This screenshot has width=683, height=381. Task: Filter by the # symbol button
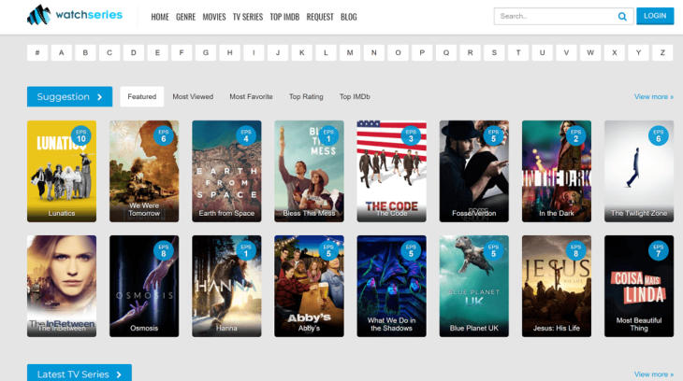[x=37, y=52]
